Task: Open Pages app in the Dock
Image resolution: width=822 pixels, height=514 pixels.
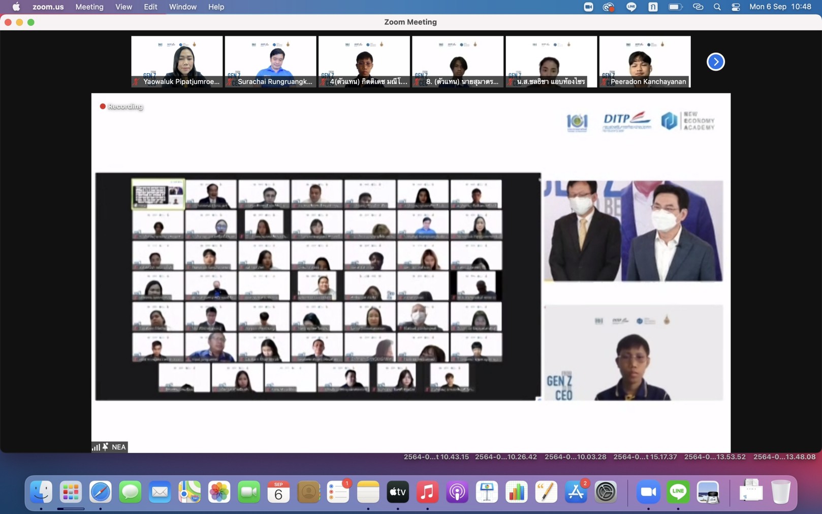Action: tap(546, 492)
